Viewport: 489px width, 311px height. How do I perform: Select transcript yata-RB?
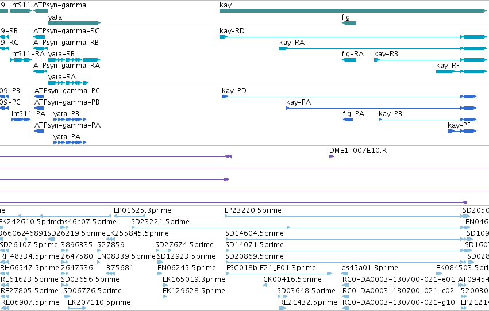[x=74, y=60]
